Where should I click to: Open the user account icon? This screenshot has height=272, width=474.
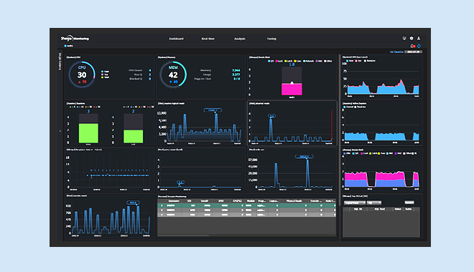pyautogui.click(x=419, y=38)
